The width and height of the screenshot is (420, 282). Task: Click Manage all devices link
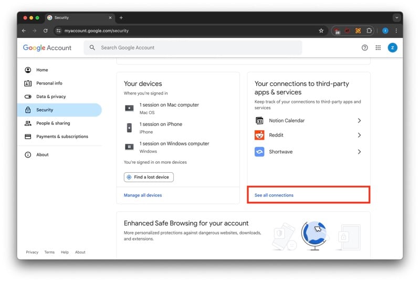point(143,195)
